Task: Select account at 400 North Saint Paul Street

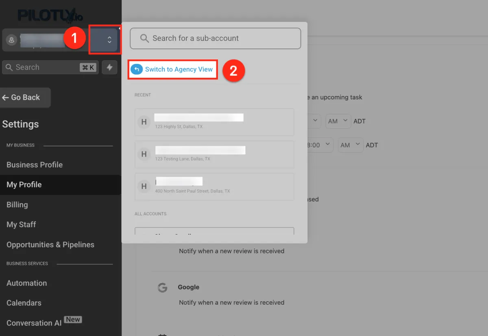Action: point(214,187)
